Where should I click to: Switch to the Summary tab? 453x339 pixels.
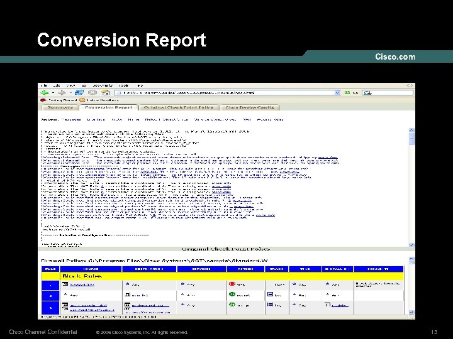[60, 107]
